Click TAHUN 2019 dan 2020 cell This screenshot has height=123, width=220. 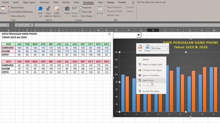coord(14,37)
